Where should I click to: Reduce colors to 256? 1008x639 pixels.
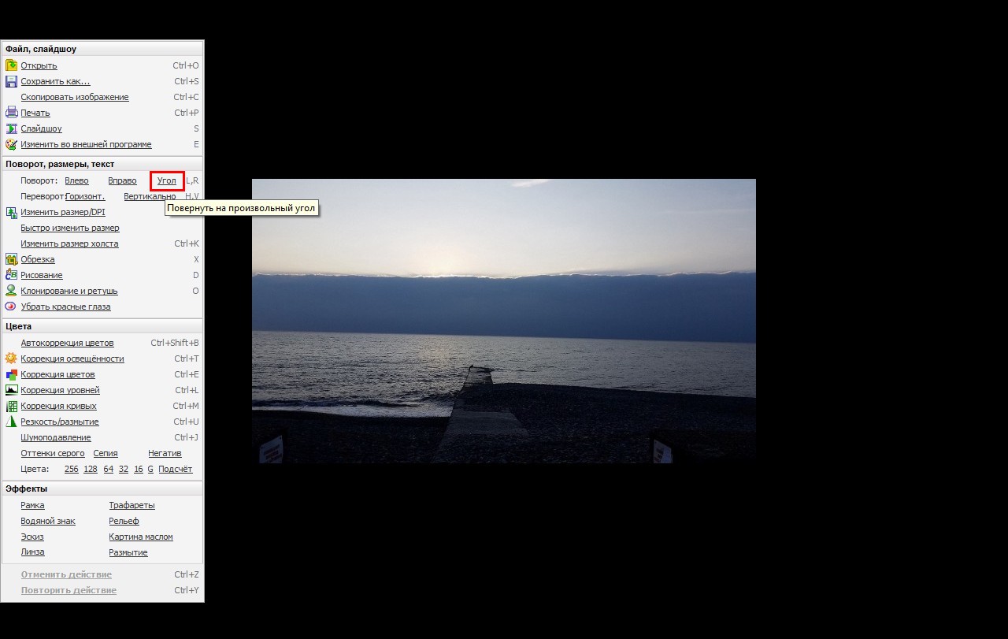click(71, 469)
